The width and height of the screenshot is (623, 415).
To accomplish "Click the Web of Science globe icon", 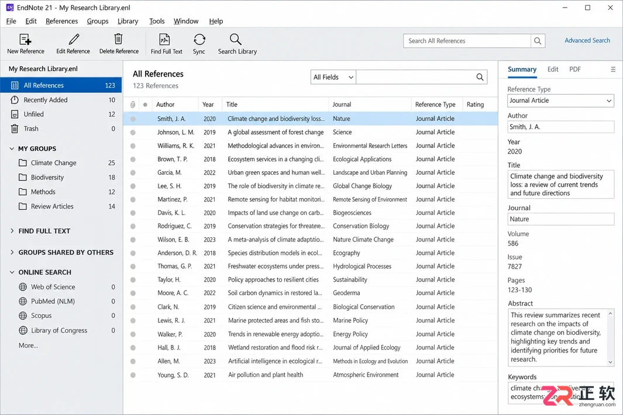I will tap(23, 287).
